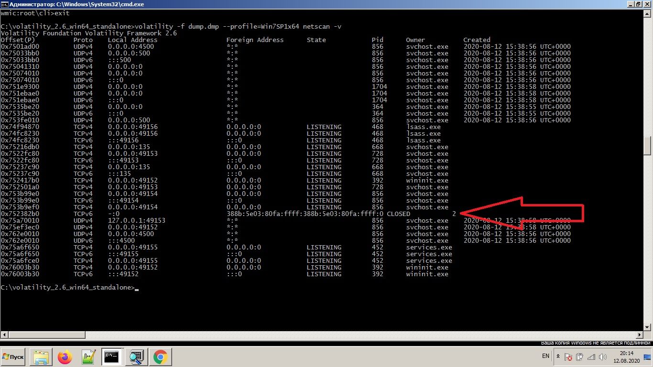Click offset 0x751e9300
The width and height of the screenshot is (653, 367).
[20, 86]
